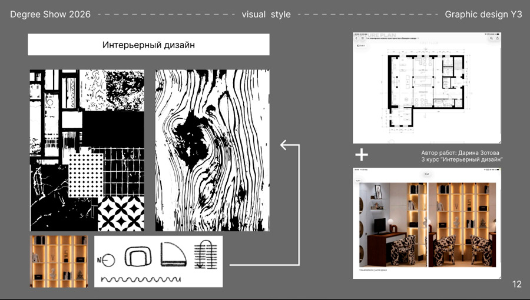Click the white plus sign between screenshots

pos(362,155)
